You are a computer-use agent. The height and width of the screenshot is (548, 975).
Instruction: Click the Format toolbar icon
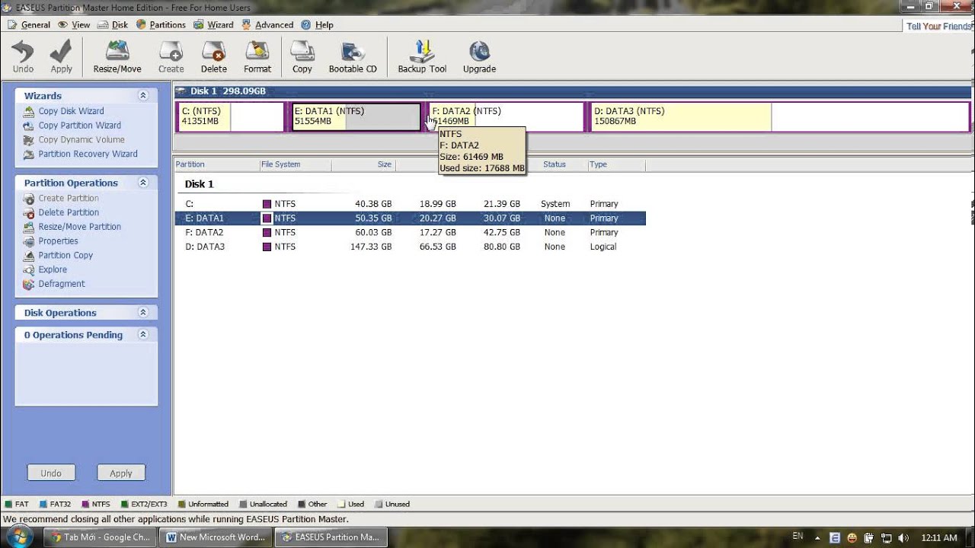click(257, 56)
